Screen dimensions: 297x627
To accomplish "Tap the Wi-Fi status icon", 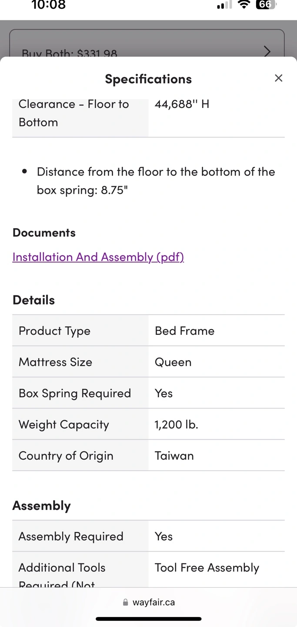I will 244,5.
